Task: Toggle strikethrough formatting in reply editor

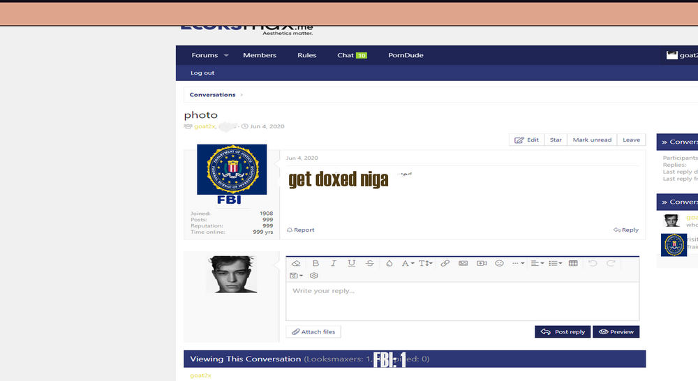Action: [369, 264]
